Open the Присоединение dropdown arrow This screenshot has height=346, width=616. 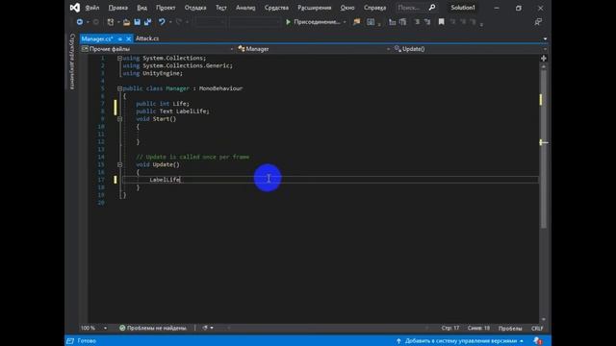click(345, 22)
